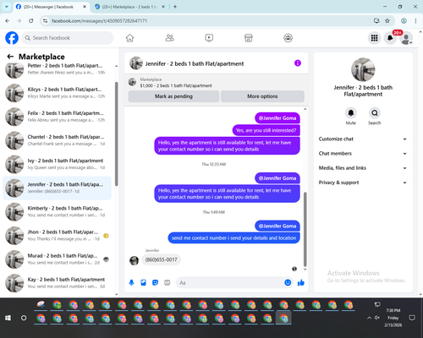This screenshot has height=338, width=423.
Task: Switch to Marketplace 2 beds browser tab
Action: pos(130,7)
